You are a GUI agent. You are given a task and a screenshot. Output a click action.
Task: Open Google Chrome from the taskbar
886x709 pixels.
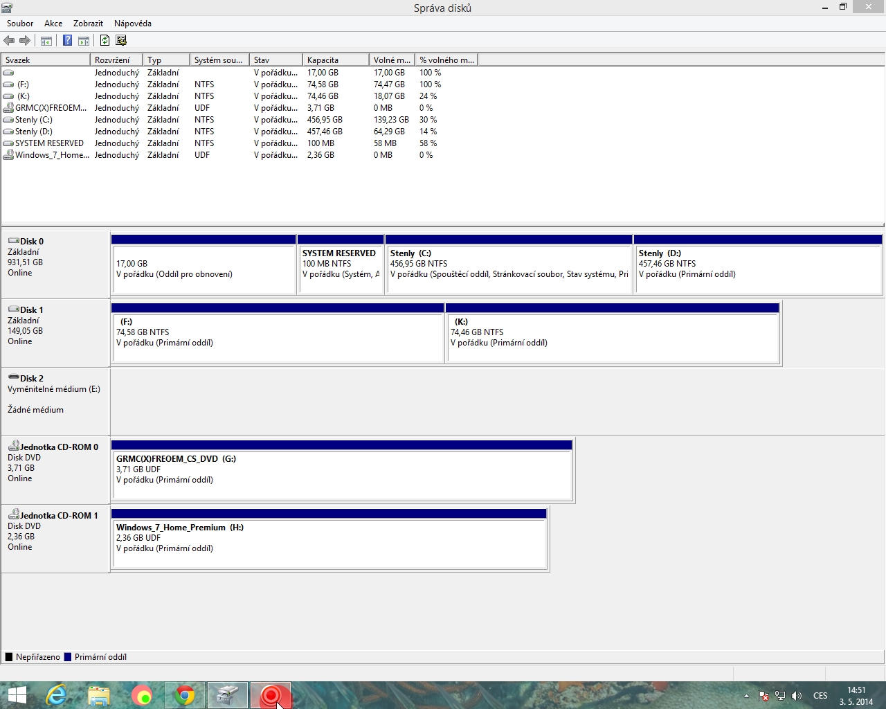[185, 695]
